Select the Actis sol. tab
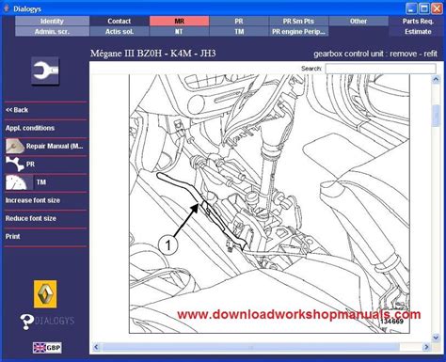 pos(119,31)
